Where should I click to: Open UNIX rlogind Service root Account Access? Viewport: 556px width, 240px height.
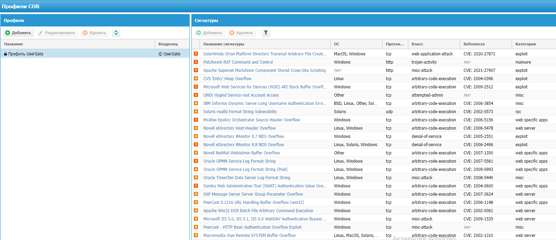click(x=241, y=95)
